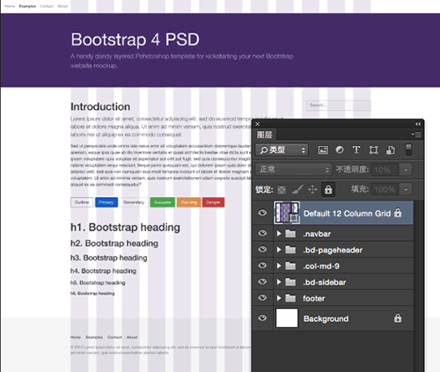Screen dimensions: 440x372
Task: Expand the .bd-sidebar group
Action: click(x=279, y=282)
